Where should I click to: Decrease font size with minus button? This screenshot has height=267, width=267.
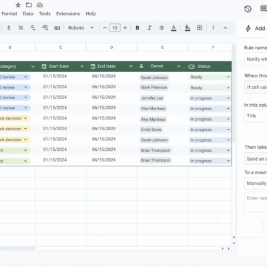(105, 28)
